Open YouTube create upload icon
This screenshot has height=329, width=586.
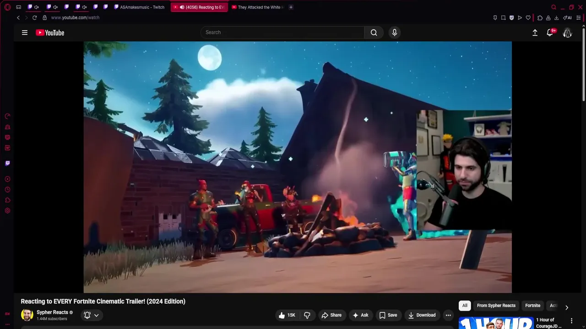[535, 32]
